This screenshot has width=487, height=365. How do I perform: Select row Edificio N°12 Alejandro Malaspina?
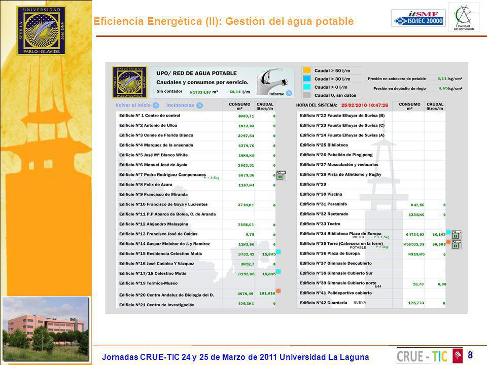(196, 225)
